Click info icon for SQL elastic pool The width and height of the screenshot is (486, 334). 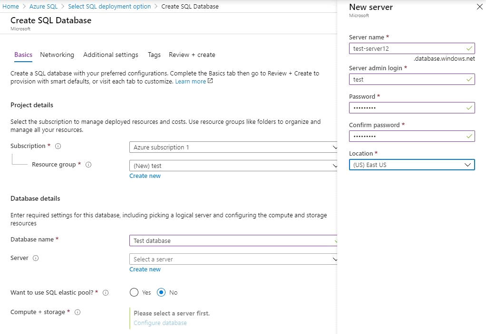coord(106,293)
